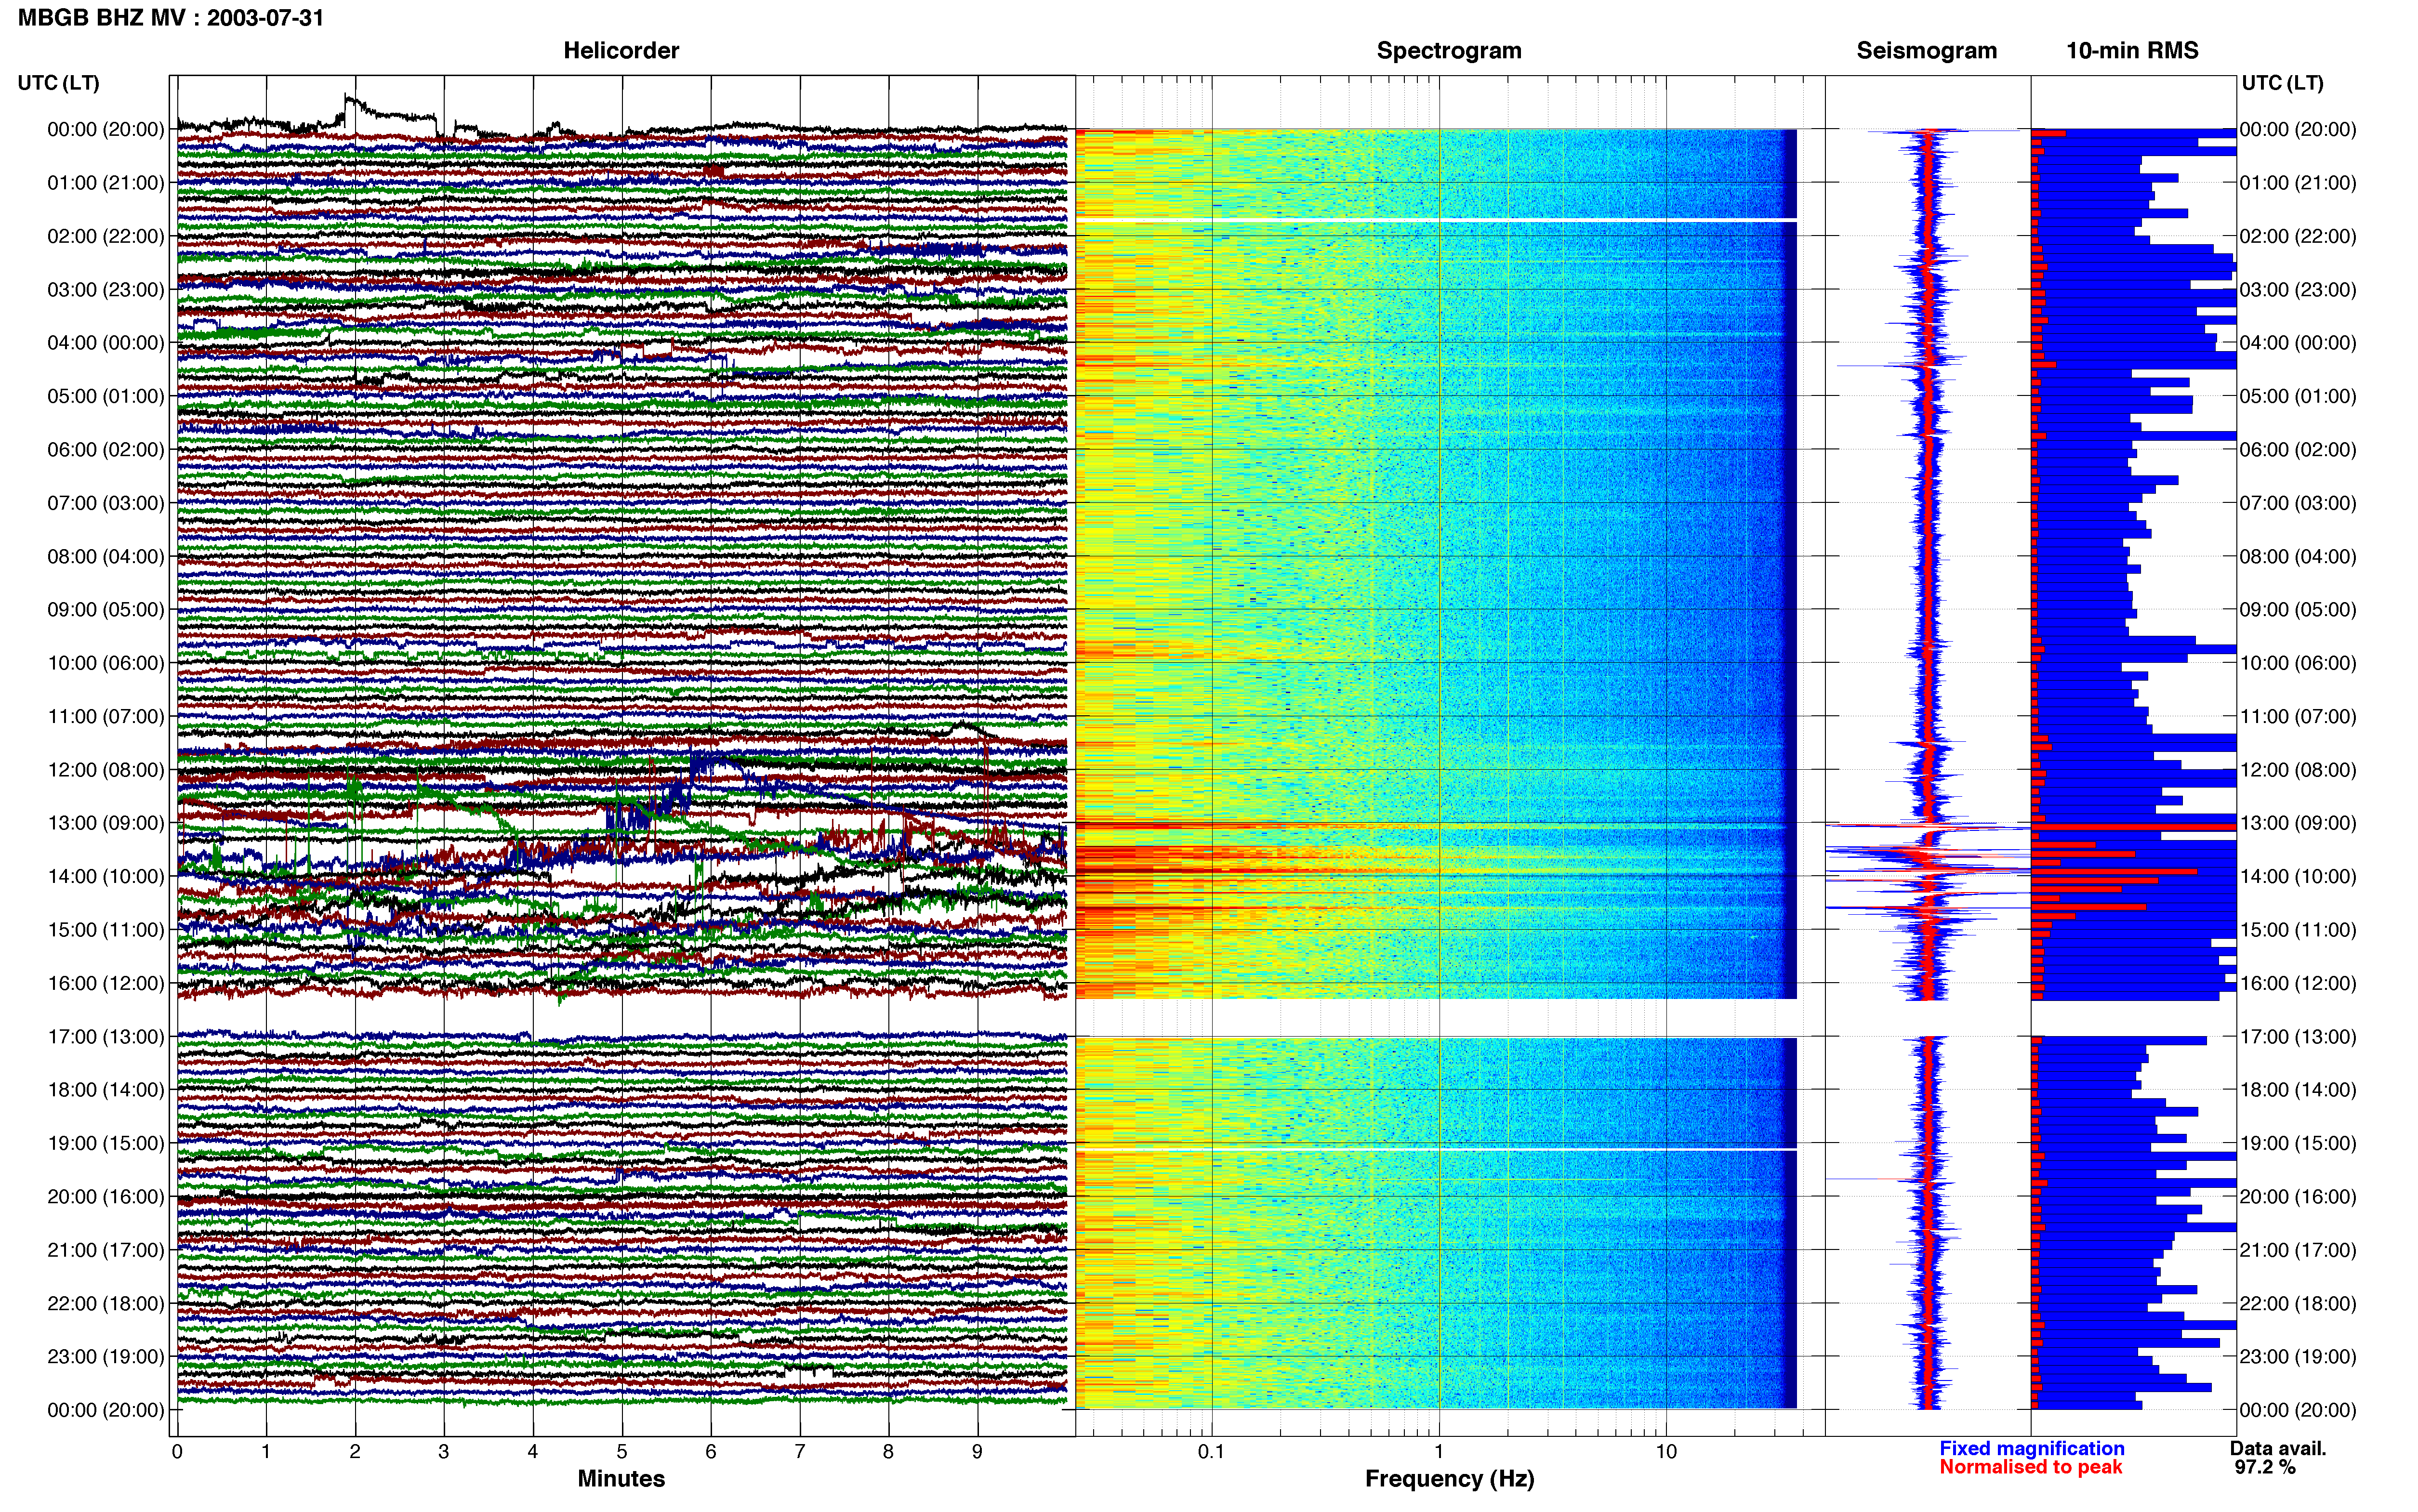This screenshot has width=2418, height=1512.
Task: Select the '97.2 %' availability value
Action: [2265, 1467]
